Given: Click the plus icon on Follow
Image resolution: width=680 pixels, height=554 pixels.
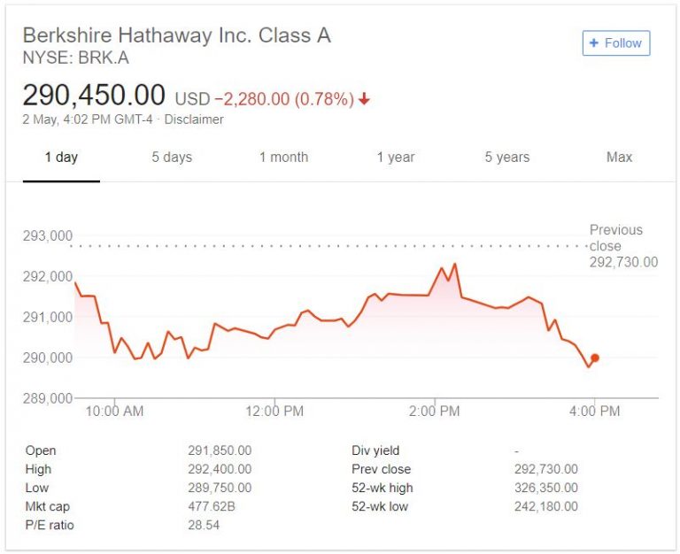Looking at the screenshot, I should point(593,42).
